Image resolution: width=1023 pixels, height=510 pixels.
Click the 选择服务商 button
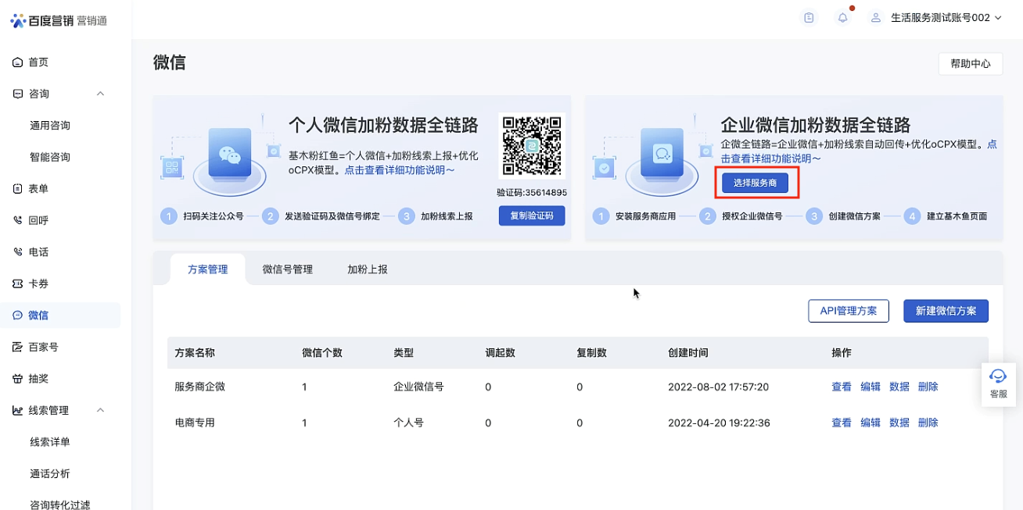coord(755,183)
